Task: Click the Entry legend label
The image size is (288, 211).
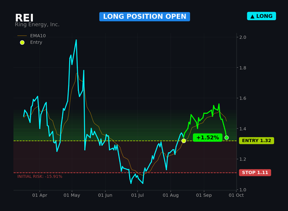Action: (36, 43)
